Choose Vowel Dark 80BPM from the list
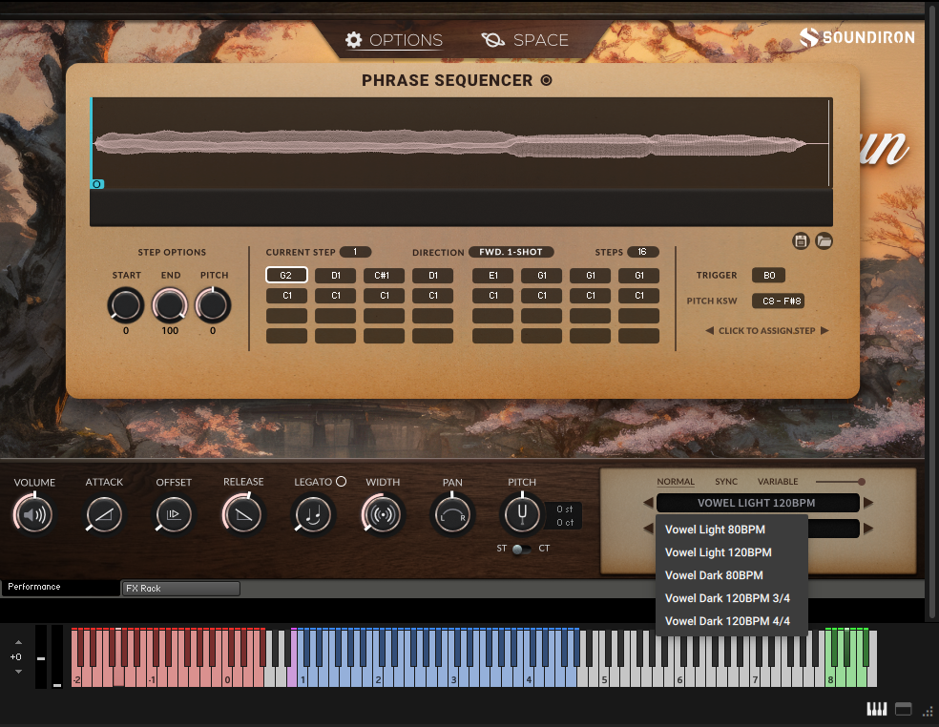 (x=714, y=575)
